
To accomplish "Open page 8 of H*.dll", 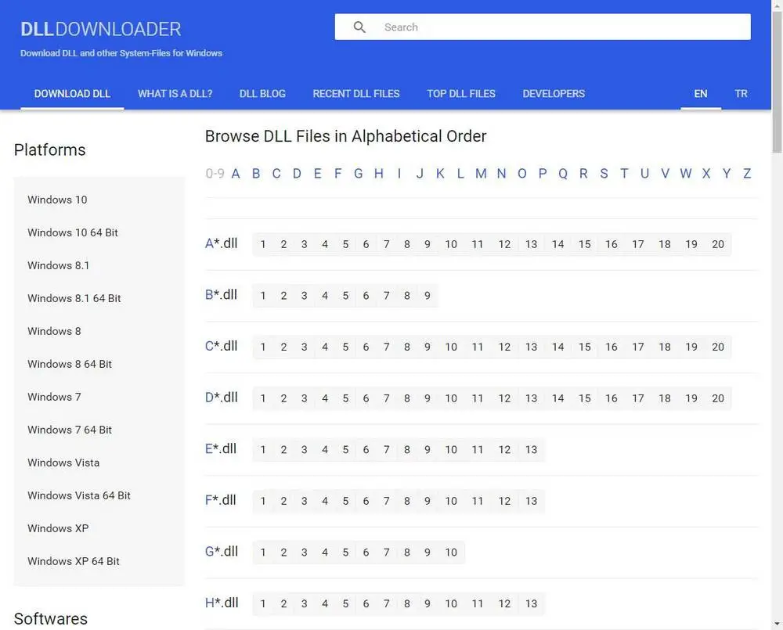I will [x=407, y=604].
